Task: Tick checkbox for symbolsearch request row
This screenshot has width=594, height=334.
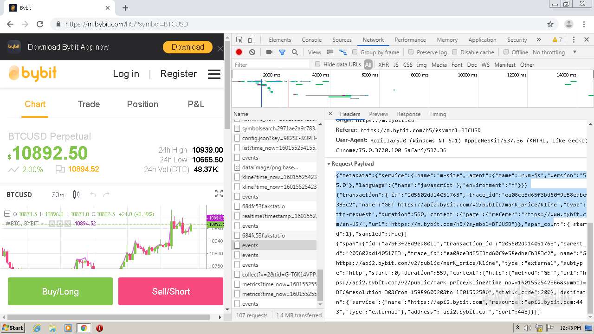Action: coord(237,128)
